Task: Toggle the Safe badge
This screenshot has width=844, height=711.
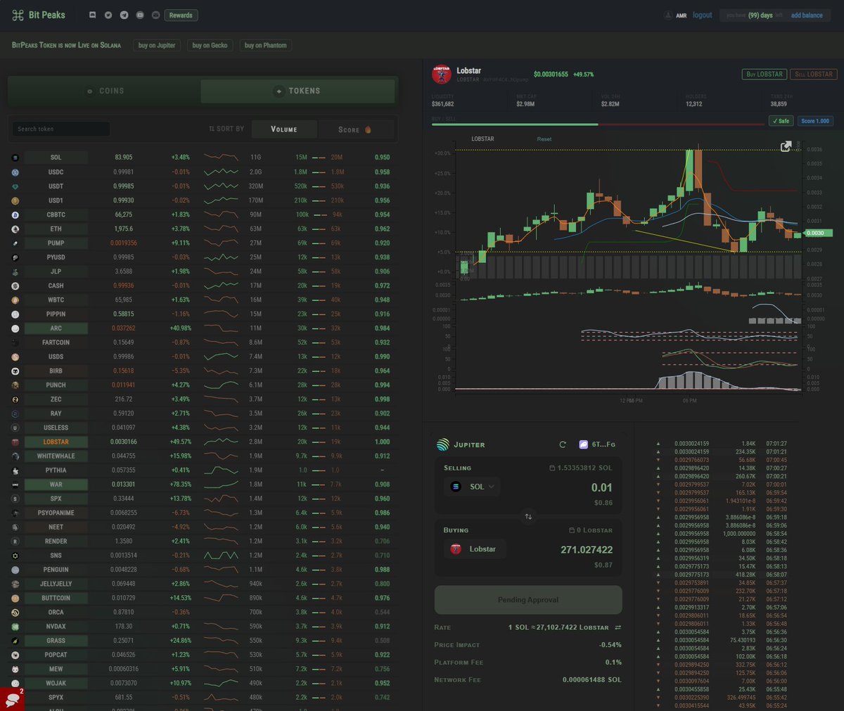Action: point(781,121)
